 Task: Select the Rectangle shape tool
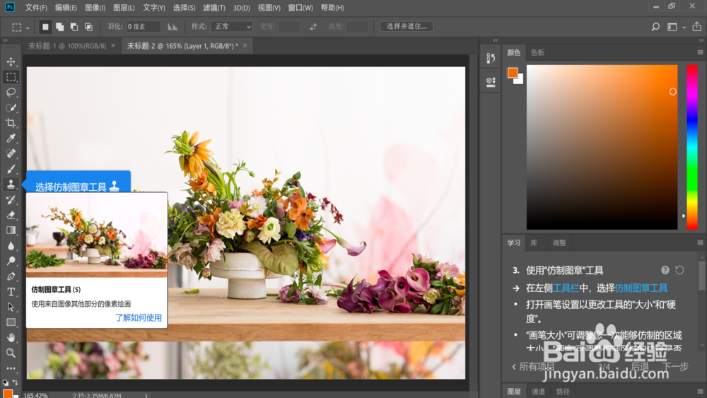click(x=11, y=322)
